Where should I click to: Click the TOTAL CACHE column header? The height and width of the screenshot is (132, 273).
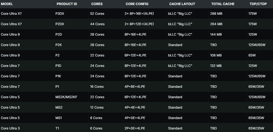pyautogui.click(x=223, y=4)
